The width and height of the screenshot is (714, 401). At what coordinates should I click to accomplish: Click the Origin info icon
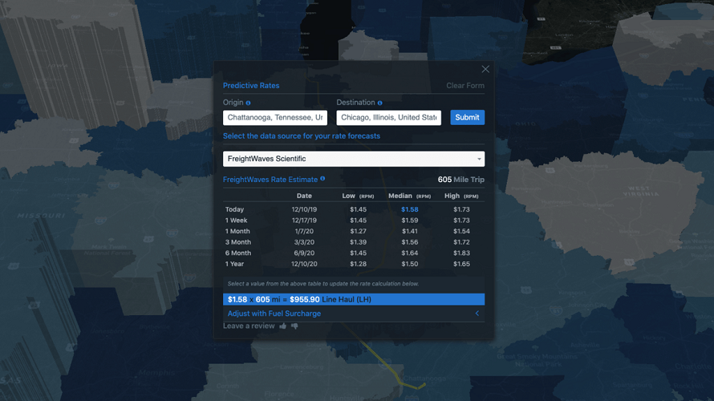click(x=248, y=103)
